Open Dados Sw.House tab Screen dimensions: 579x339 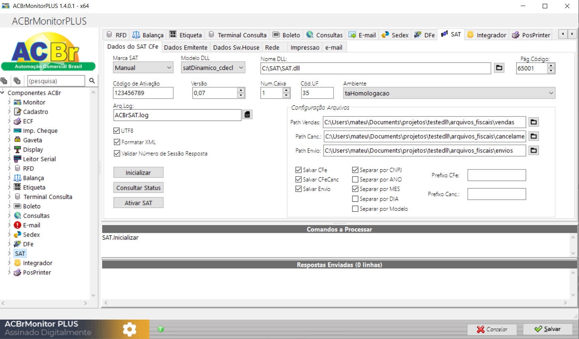[x=236, y=47]
